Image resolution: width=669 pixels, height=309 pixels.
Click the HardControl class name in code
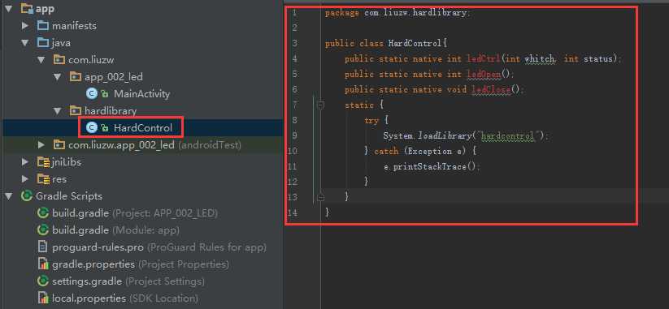pyautogui.click(x=415, y=44)
